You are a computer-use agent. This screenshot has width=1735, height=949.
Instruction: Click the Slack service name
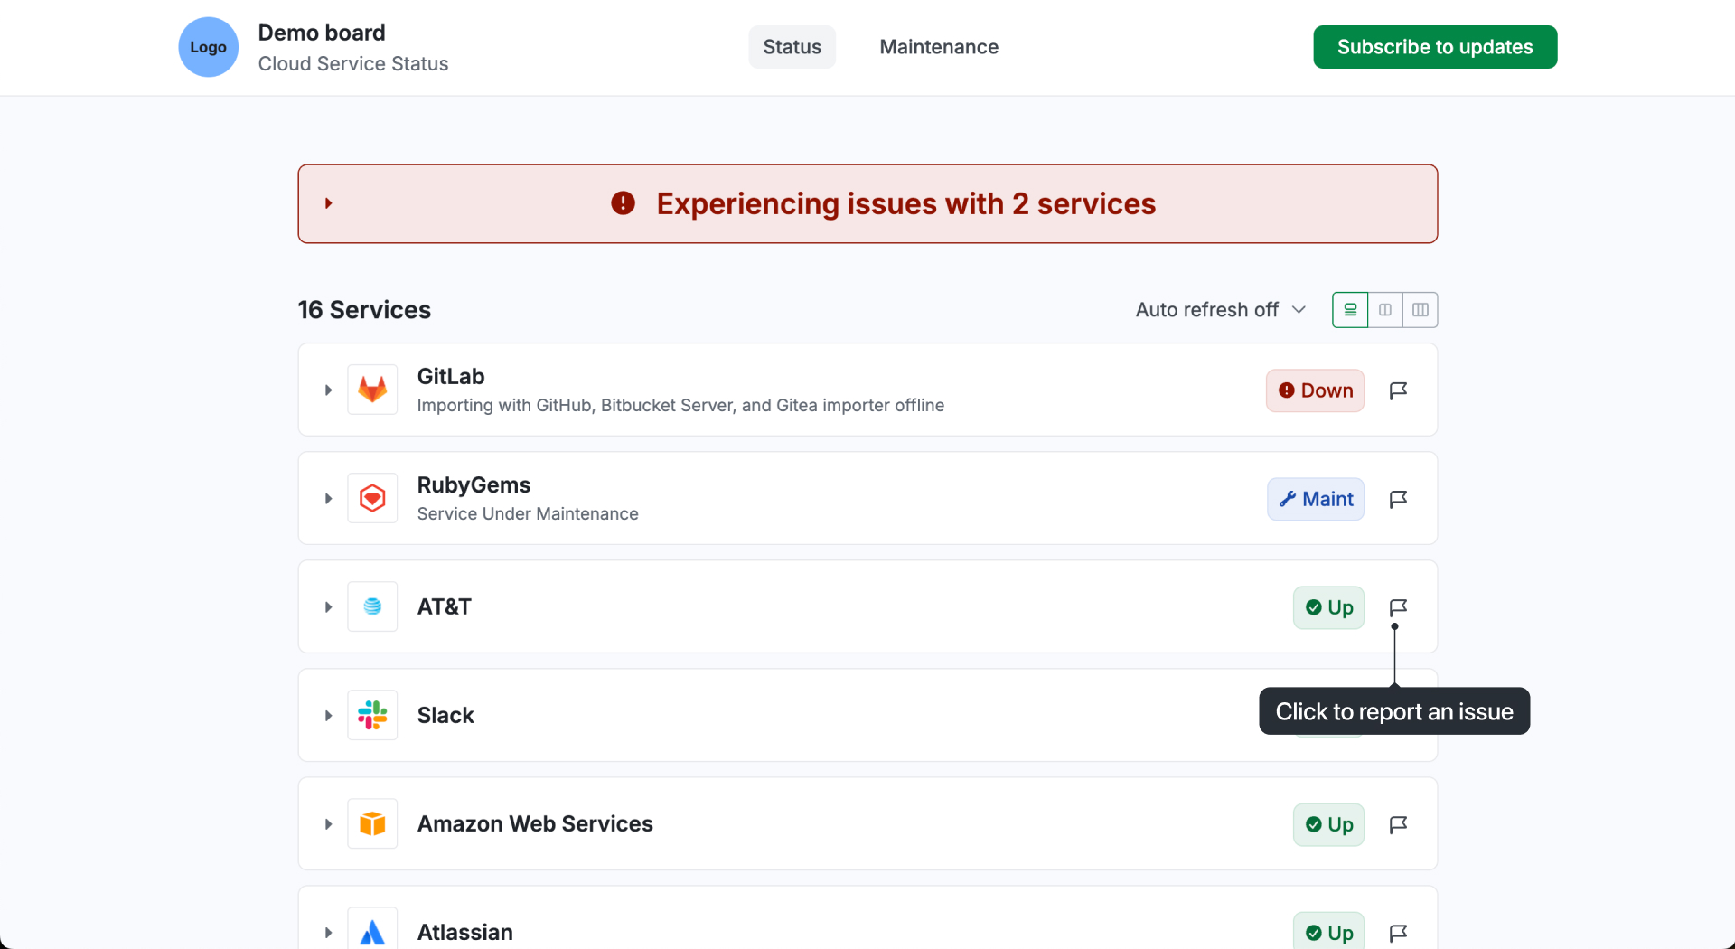(x=445, y=715)
